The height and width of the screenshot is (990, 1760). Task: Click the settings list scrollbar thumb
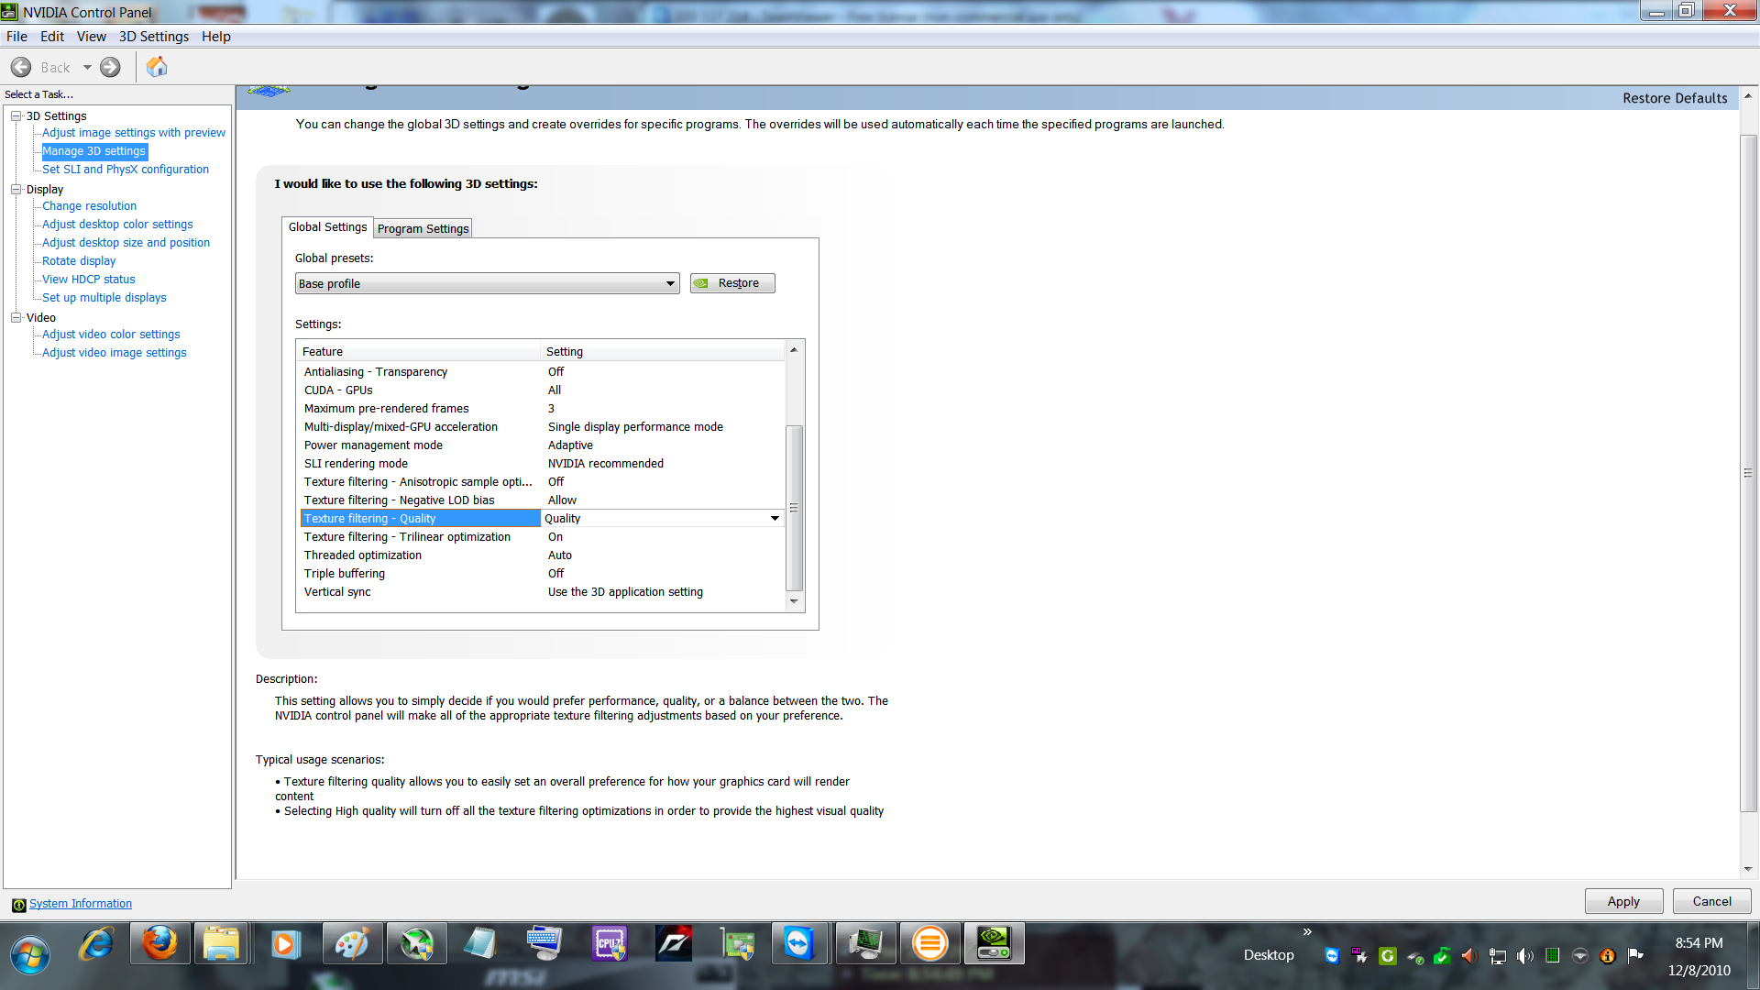[x=794, y=508]
